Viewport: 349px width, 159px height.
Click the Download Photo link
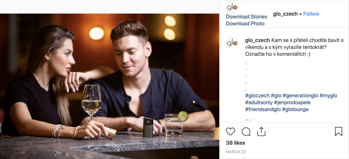(x=245, y=23)
